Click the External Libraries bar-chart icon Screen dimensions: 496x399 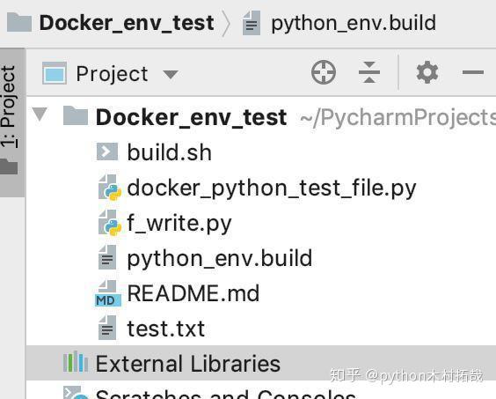(76, 362)
